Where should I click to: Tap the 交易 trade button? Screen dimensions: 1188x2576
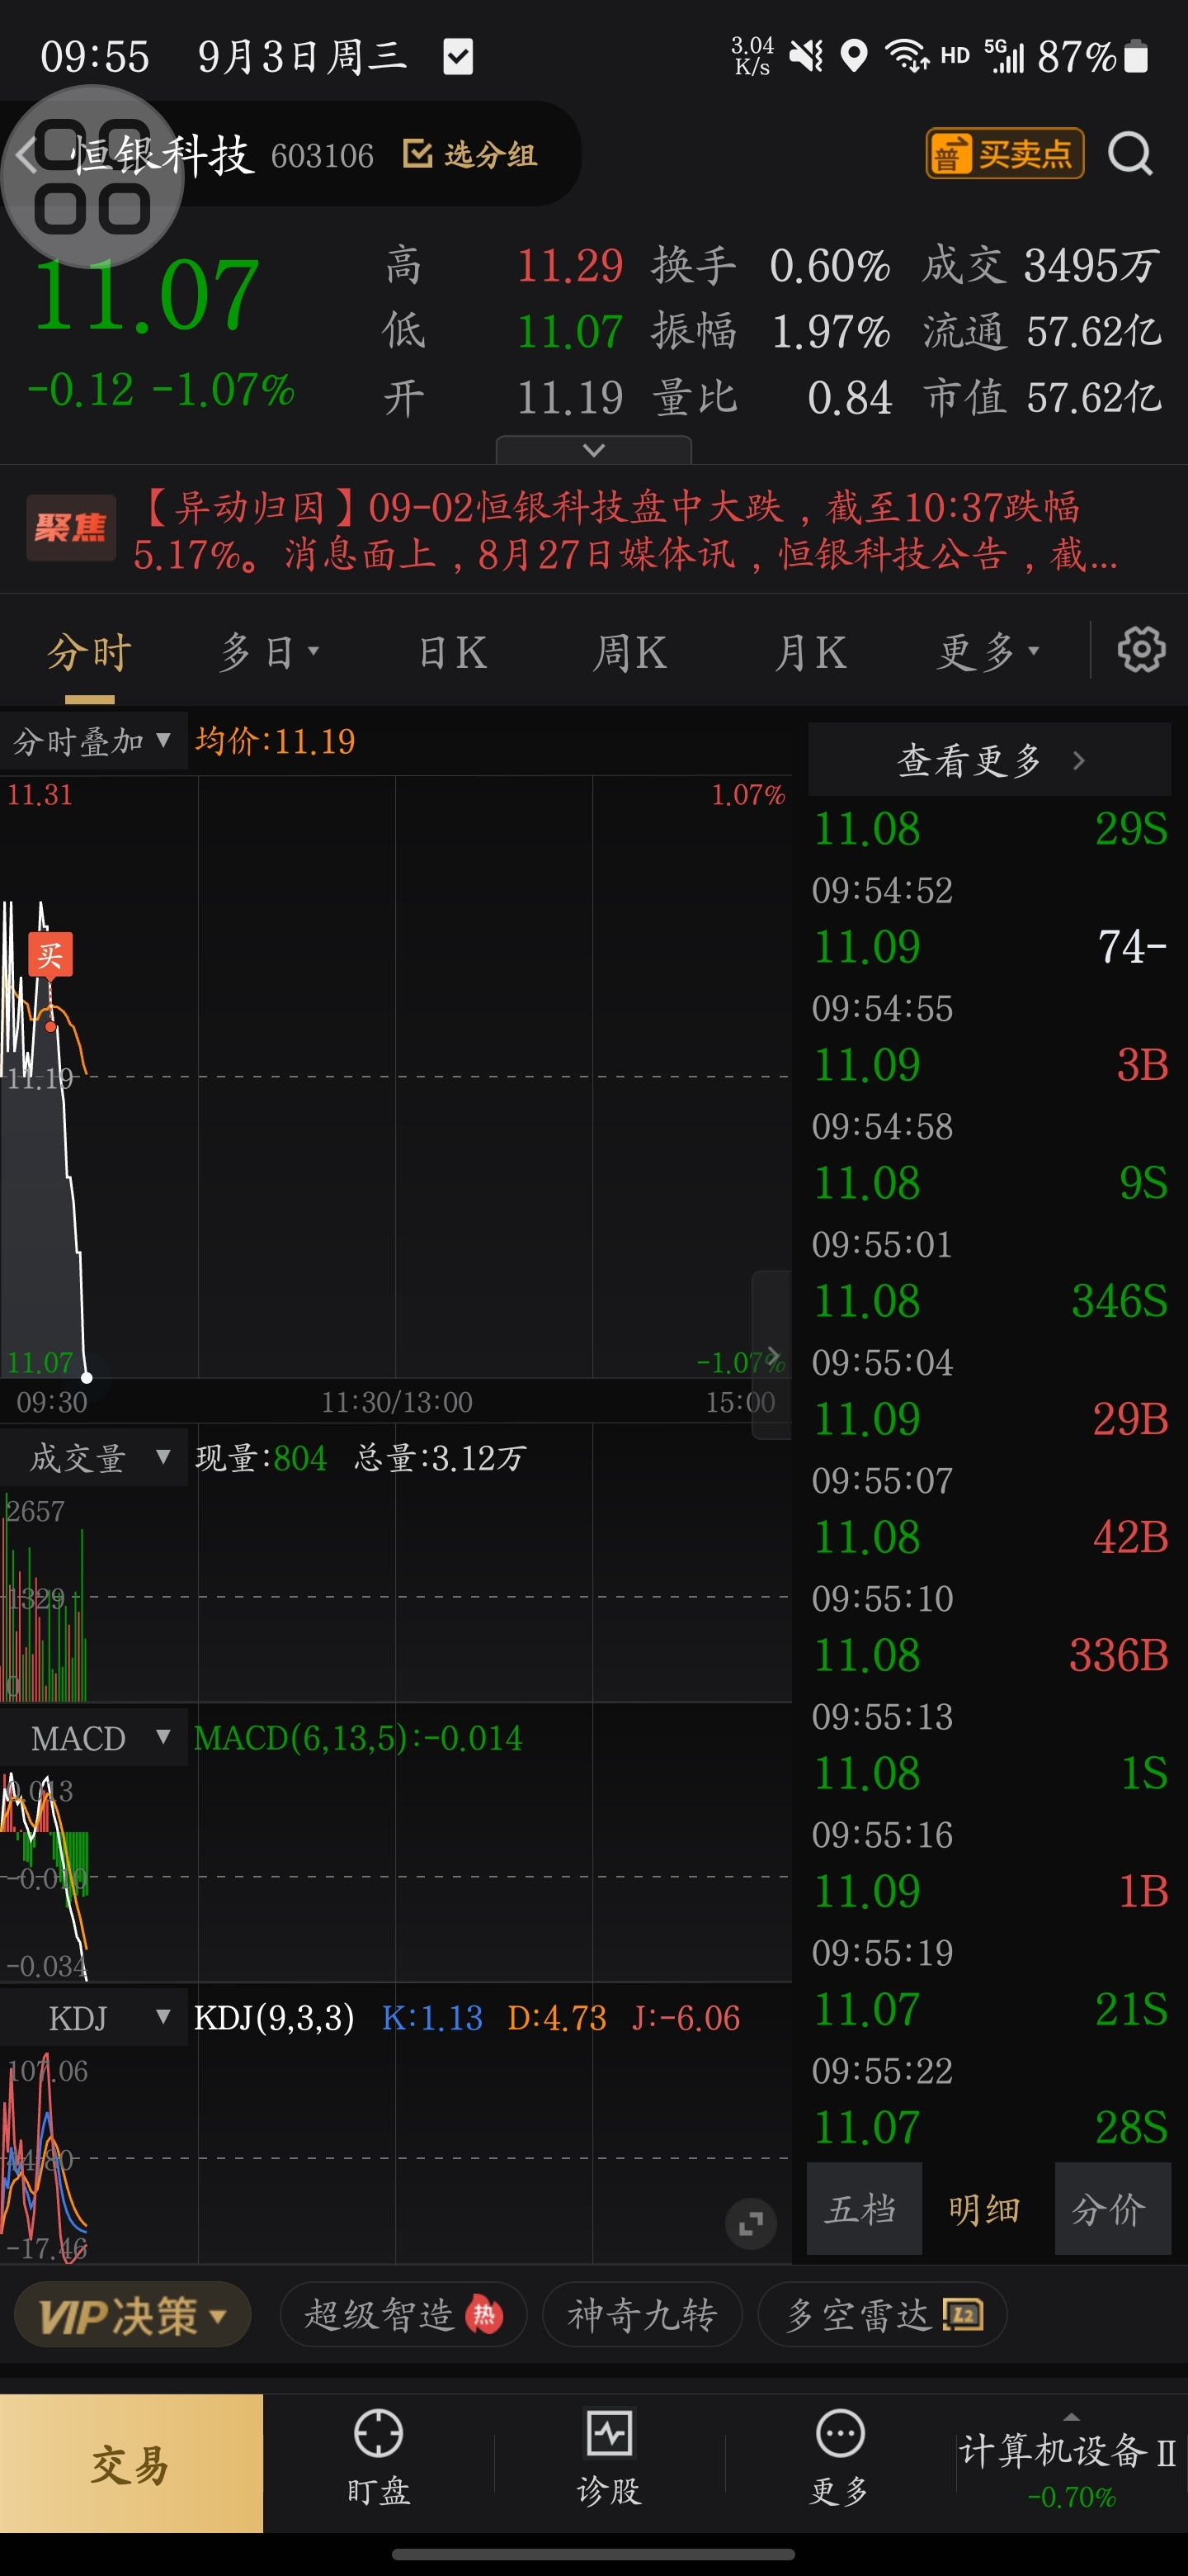coord(131,2464)
